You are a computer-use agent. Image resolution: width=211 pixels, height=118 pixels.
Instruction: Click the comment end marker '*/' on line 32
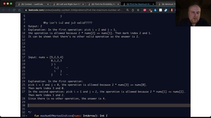30,112
